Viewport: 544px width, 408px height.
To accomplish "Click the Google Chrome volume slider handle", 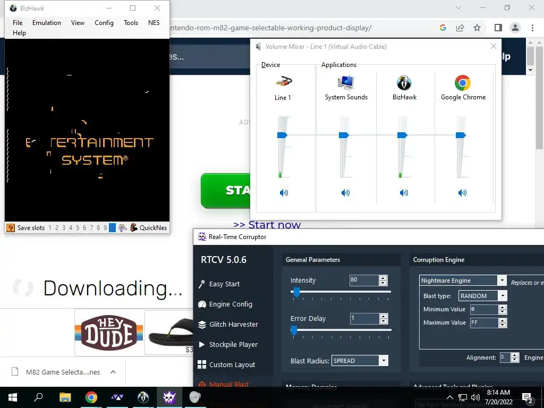I will click(461, 135).
